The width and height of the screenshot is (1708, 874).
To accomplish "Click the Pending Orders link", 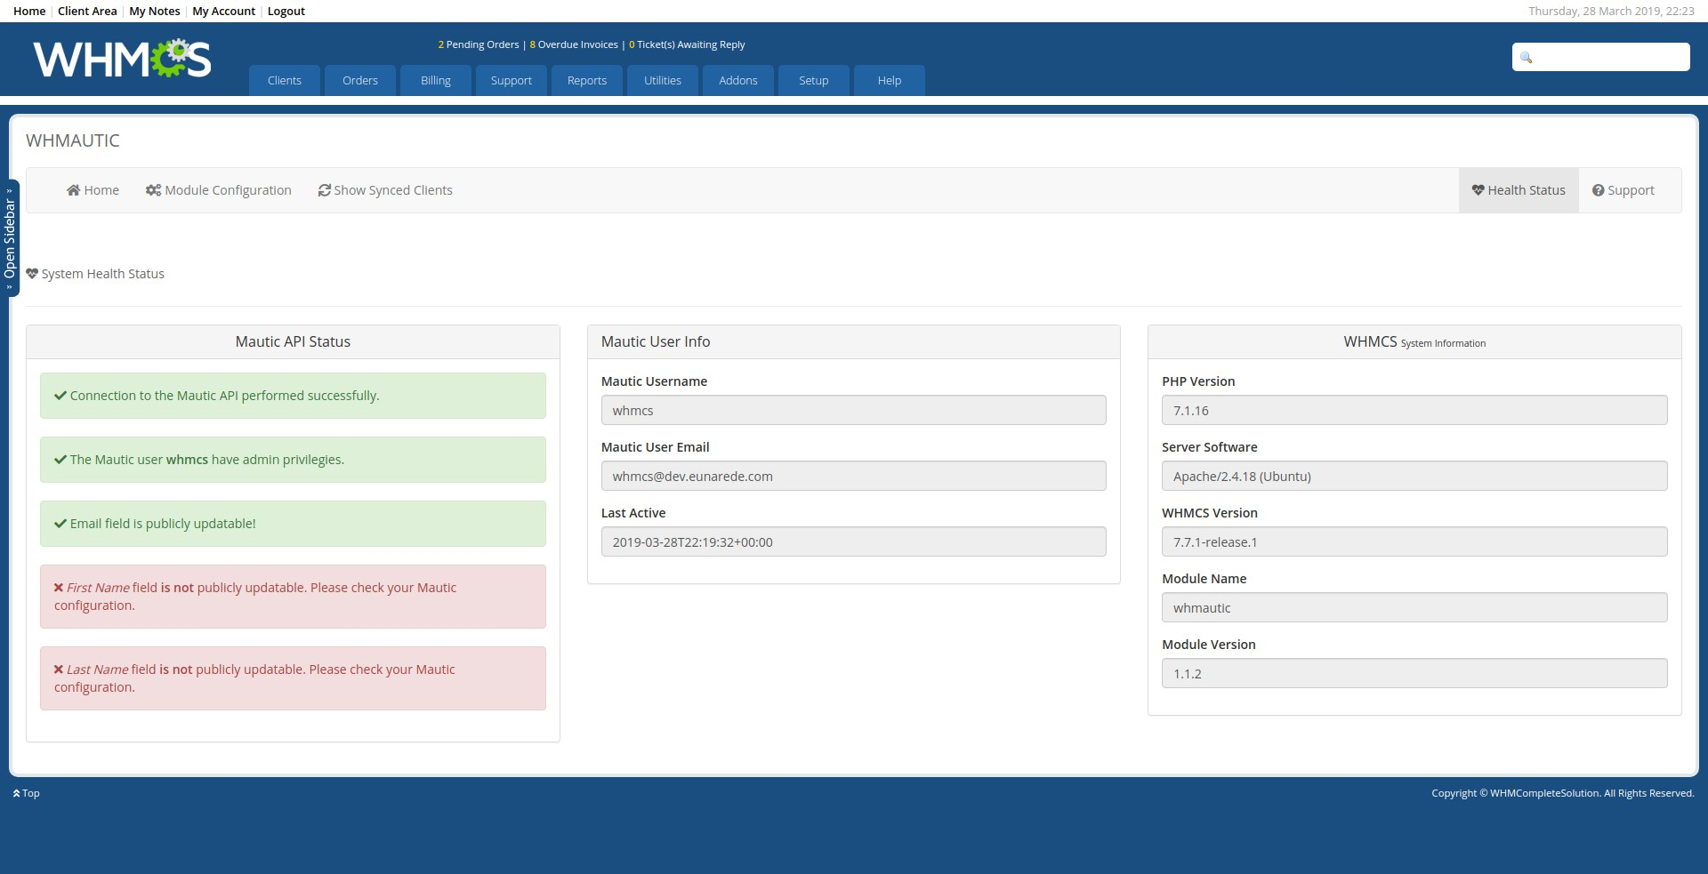I will (x=481, y=44).
